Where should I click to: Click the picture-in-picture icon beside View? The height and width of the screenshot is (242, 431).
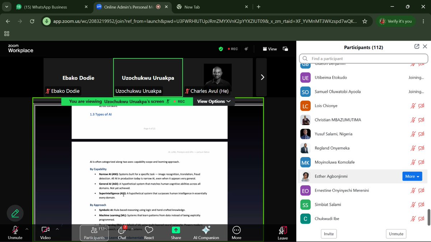coord(285,49)
